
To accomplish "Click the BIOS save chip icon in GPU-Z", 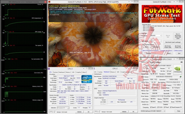I will click(181, 77).
